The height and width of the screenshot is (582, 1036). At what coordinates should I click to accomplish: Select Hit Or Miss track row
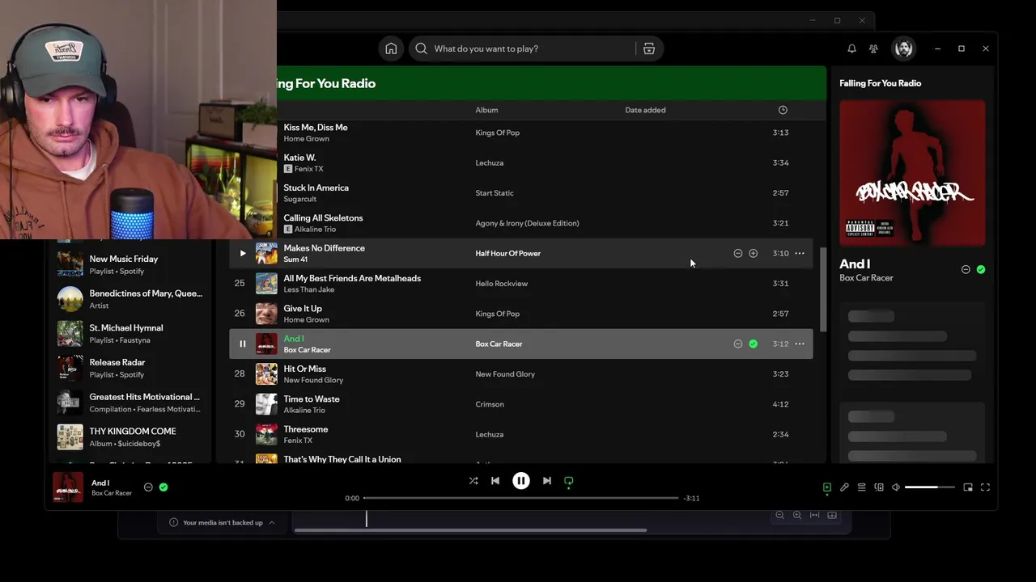pos(521,374)
